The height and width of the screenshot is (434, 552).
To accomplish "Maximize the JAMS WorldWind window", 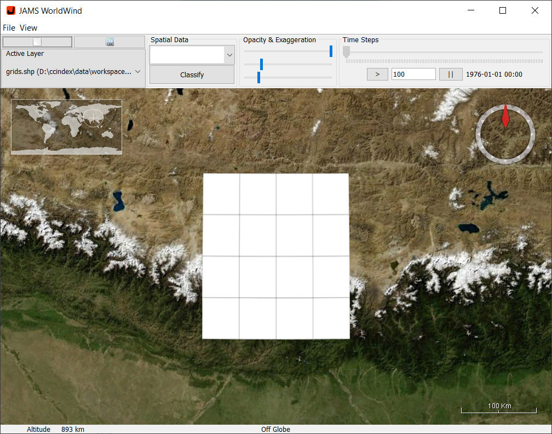I will click(x=503, y=10).
